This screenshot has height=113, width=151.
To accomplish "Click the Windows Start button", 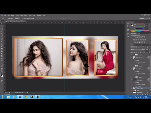I will click(3, 97).
